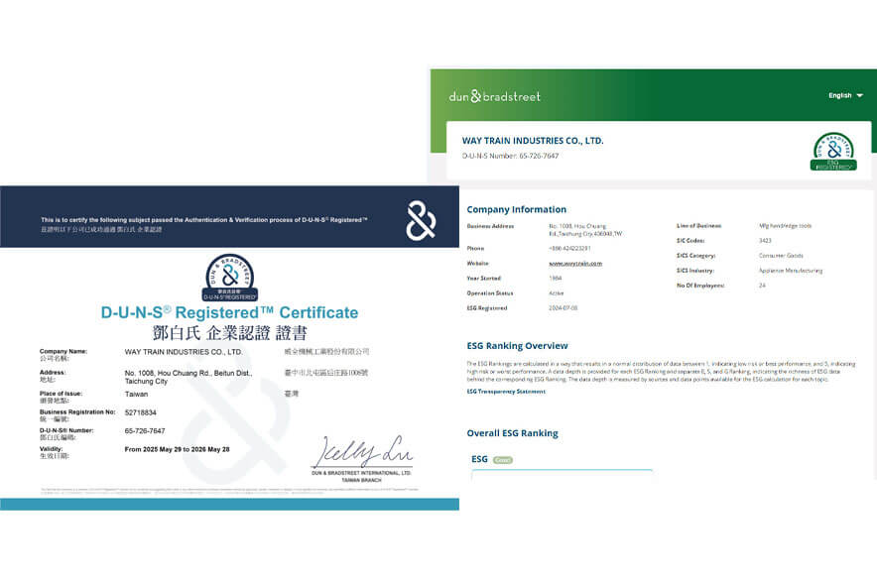This screenshot has width=877, height=582.
Task: Click the dun & bradstreet logo in the green header
Action: tap(494, 96)
